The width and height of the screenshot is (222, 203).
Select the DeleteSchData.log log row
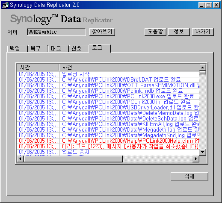tap(108, 118)
